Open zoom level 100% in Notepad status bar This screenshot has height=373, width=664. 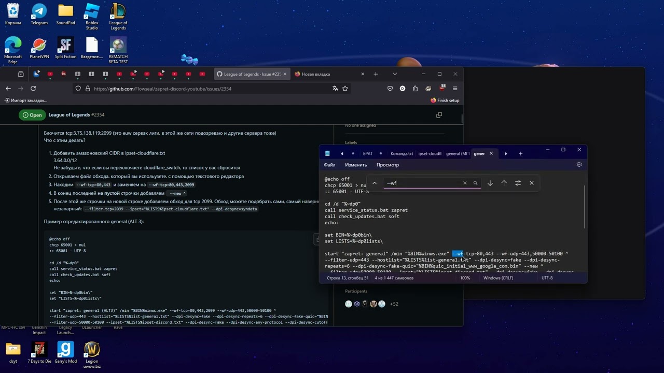click(465, 278)
